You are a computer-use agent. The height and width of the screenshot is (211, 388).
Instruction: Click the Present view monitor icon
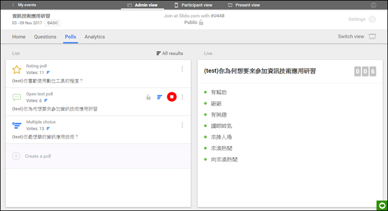tap(230, 5)
